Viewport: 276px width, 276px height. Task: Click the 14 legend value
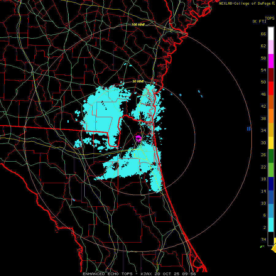pyautogui.click(x=263, y=191)
